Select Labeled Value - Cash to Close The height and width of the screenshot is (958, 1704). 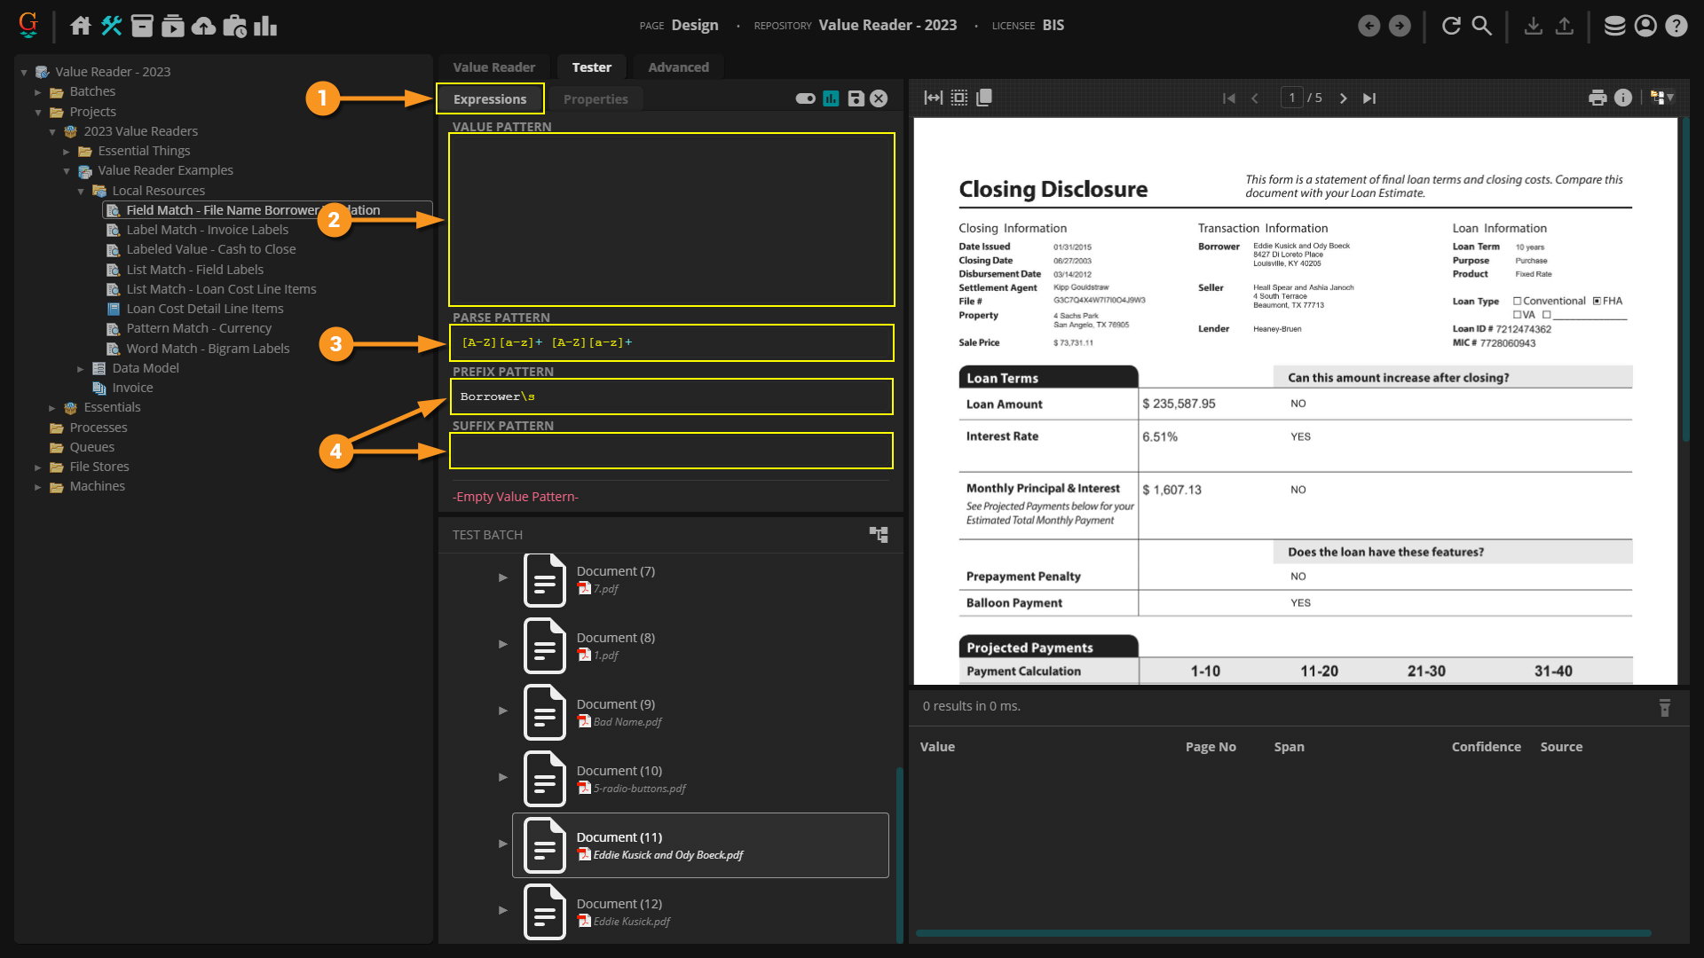tap(210, 249)
